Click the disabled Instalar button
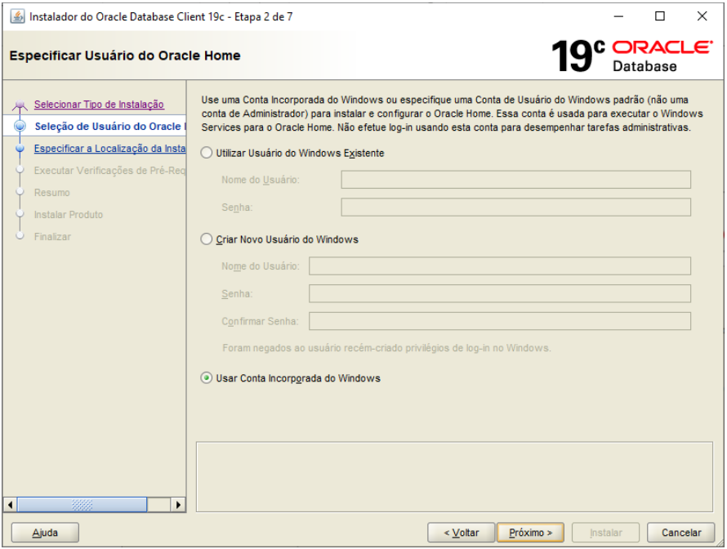The height and width of the screenshot is (549, 727). click(x=605, y=533)
